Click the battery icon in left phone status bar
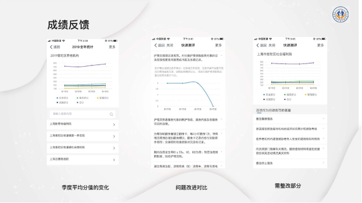362x203 pixels. [x=115, y=41]
